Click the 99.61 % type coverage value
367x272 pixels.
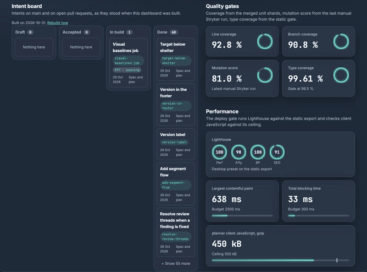point(306,79)
